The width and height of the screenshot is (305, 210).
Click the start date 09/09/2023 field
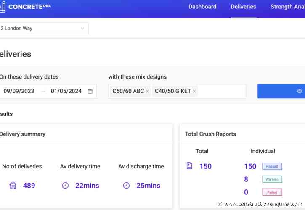pos(19,91)
